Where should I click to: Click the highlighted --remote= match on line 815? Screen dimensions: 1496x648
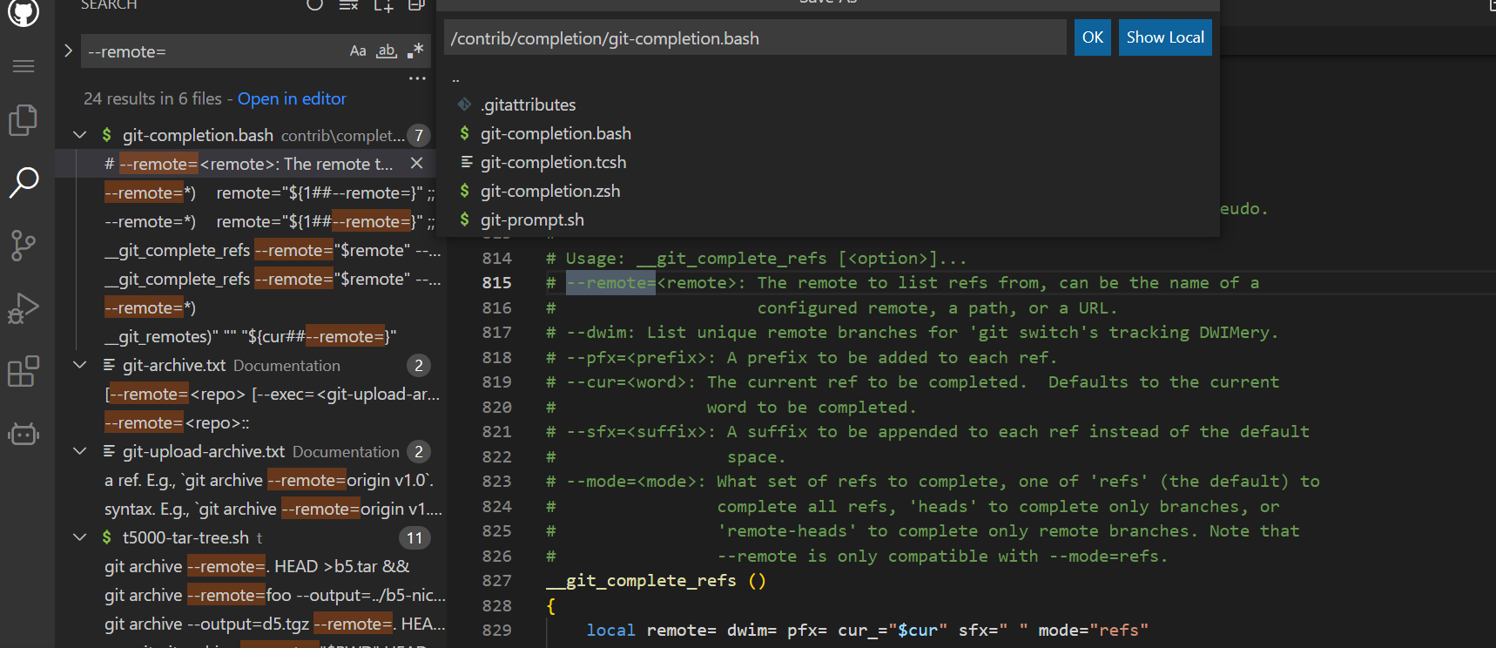(x=610, y=283)
